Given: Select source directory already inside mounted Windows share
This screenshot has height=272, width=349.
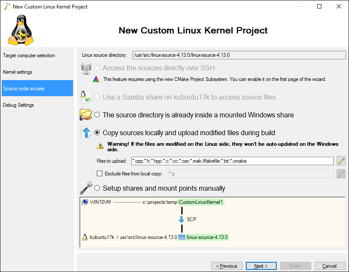Looking at the screenshot, I should click(97, 115).
